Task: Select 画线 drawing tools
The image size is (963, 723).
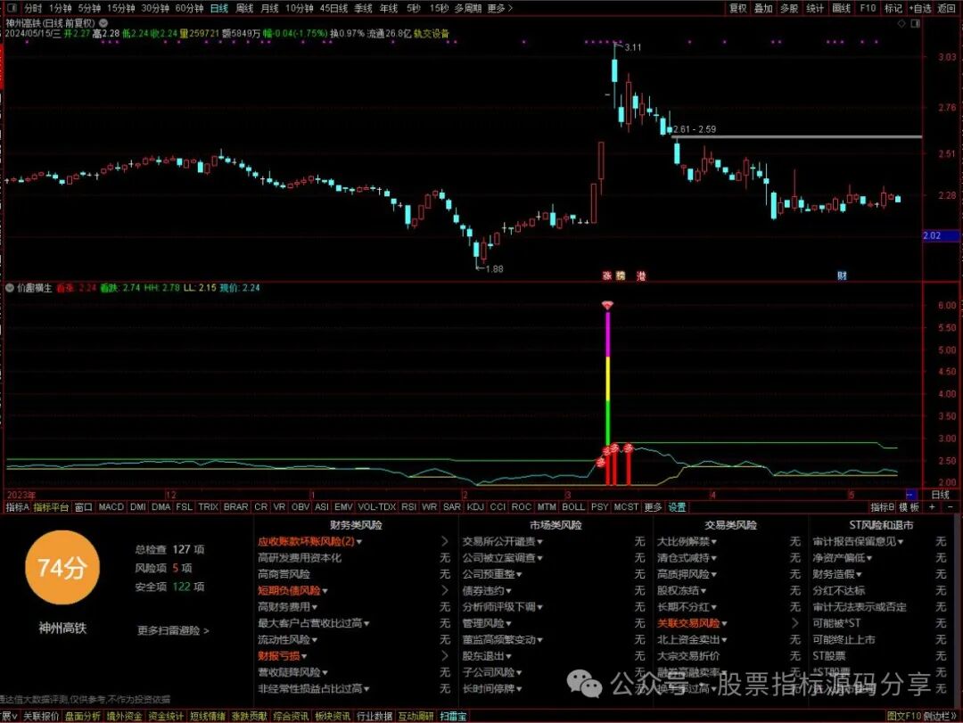Action: point(841,8)
